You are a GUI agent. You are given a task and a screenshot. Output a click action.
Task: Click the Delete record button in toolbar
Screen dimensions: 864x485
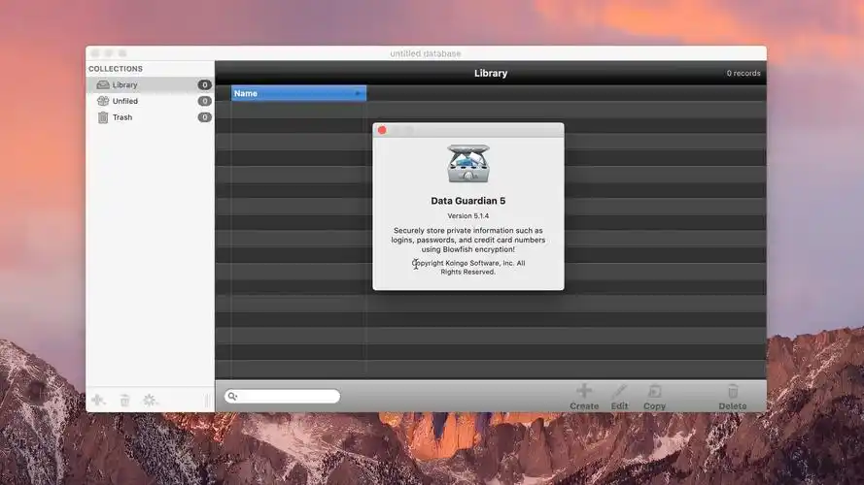[x=732, y=397]
